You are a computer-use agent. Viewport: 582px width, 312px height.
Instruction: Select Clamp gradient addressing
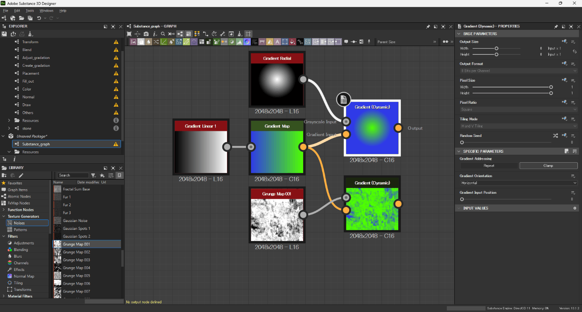(548, 166)
